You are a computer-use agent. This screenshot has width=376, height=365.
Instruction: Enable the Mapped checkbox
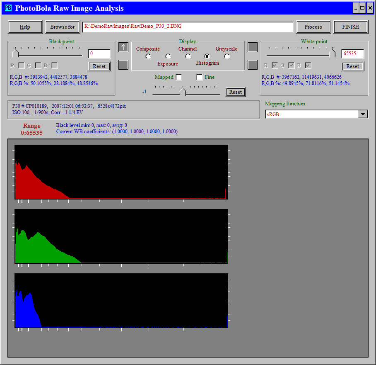point(179,77)
